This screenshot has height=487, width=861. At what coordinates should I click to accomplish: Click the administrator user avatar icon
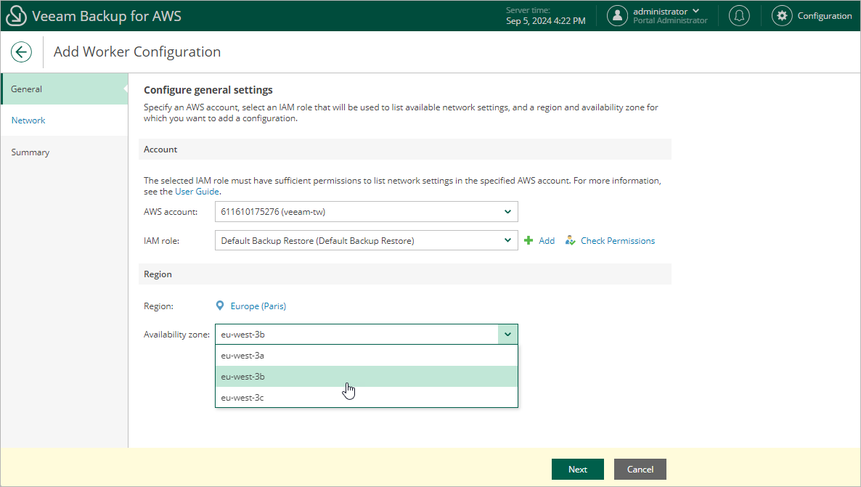tap(617, 16)
